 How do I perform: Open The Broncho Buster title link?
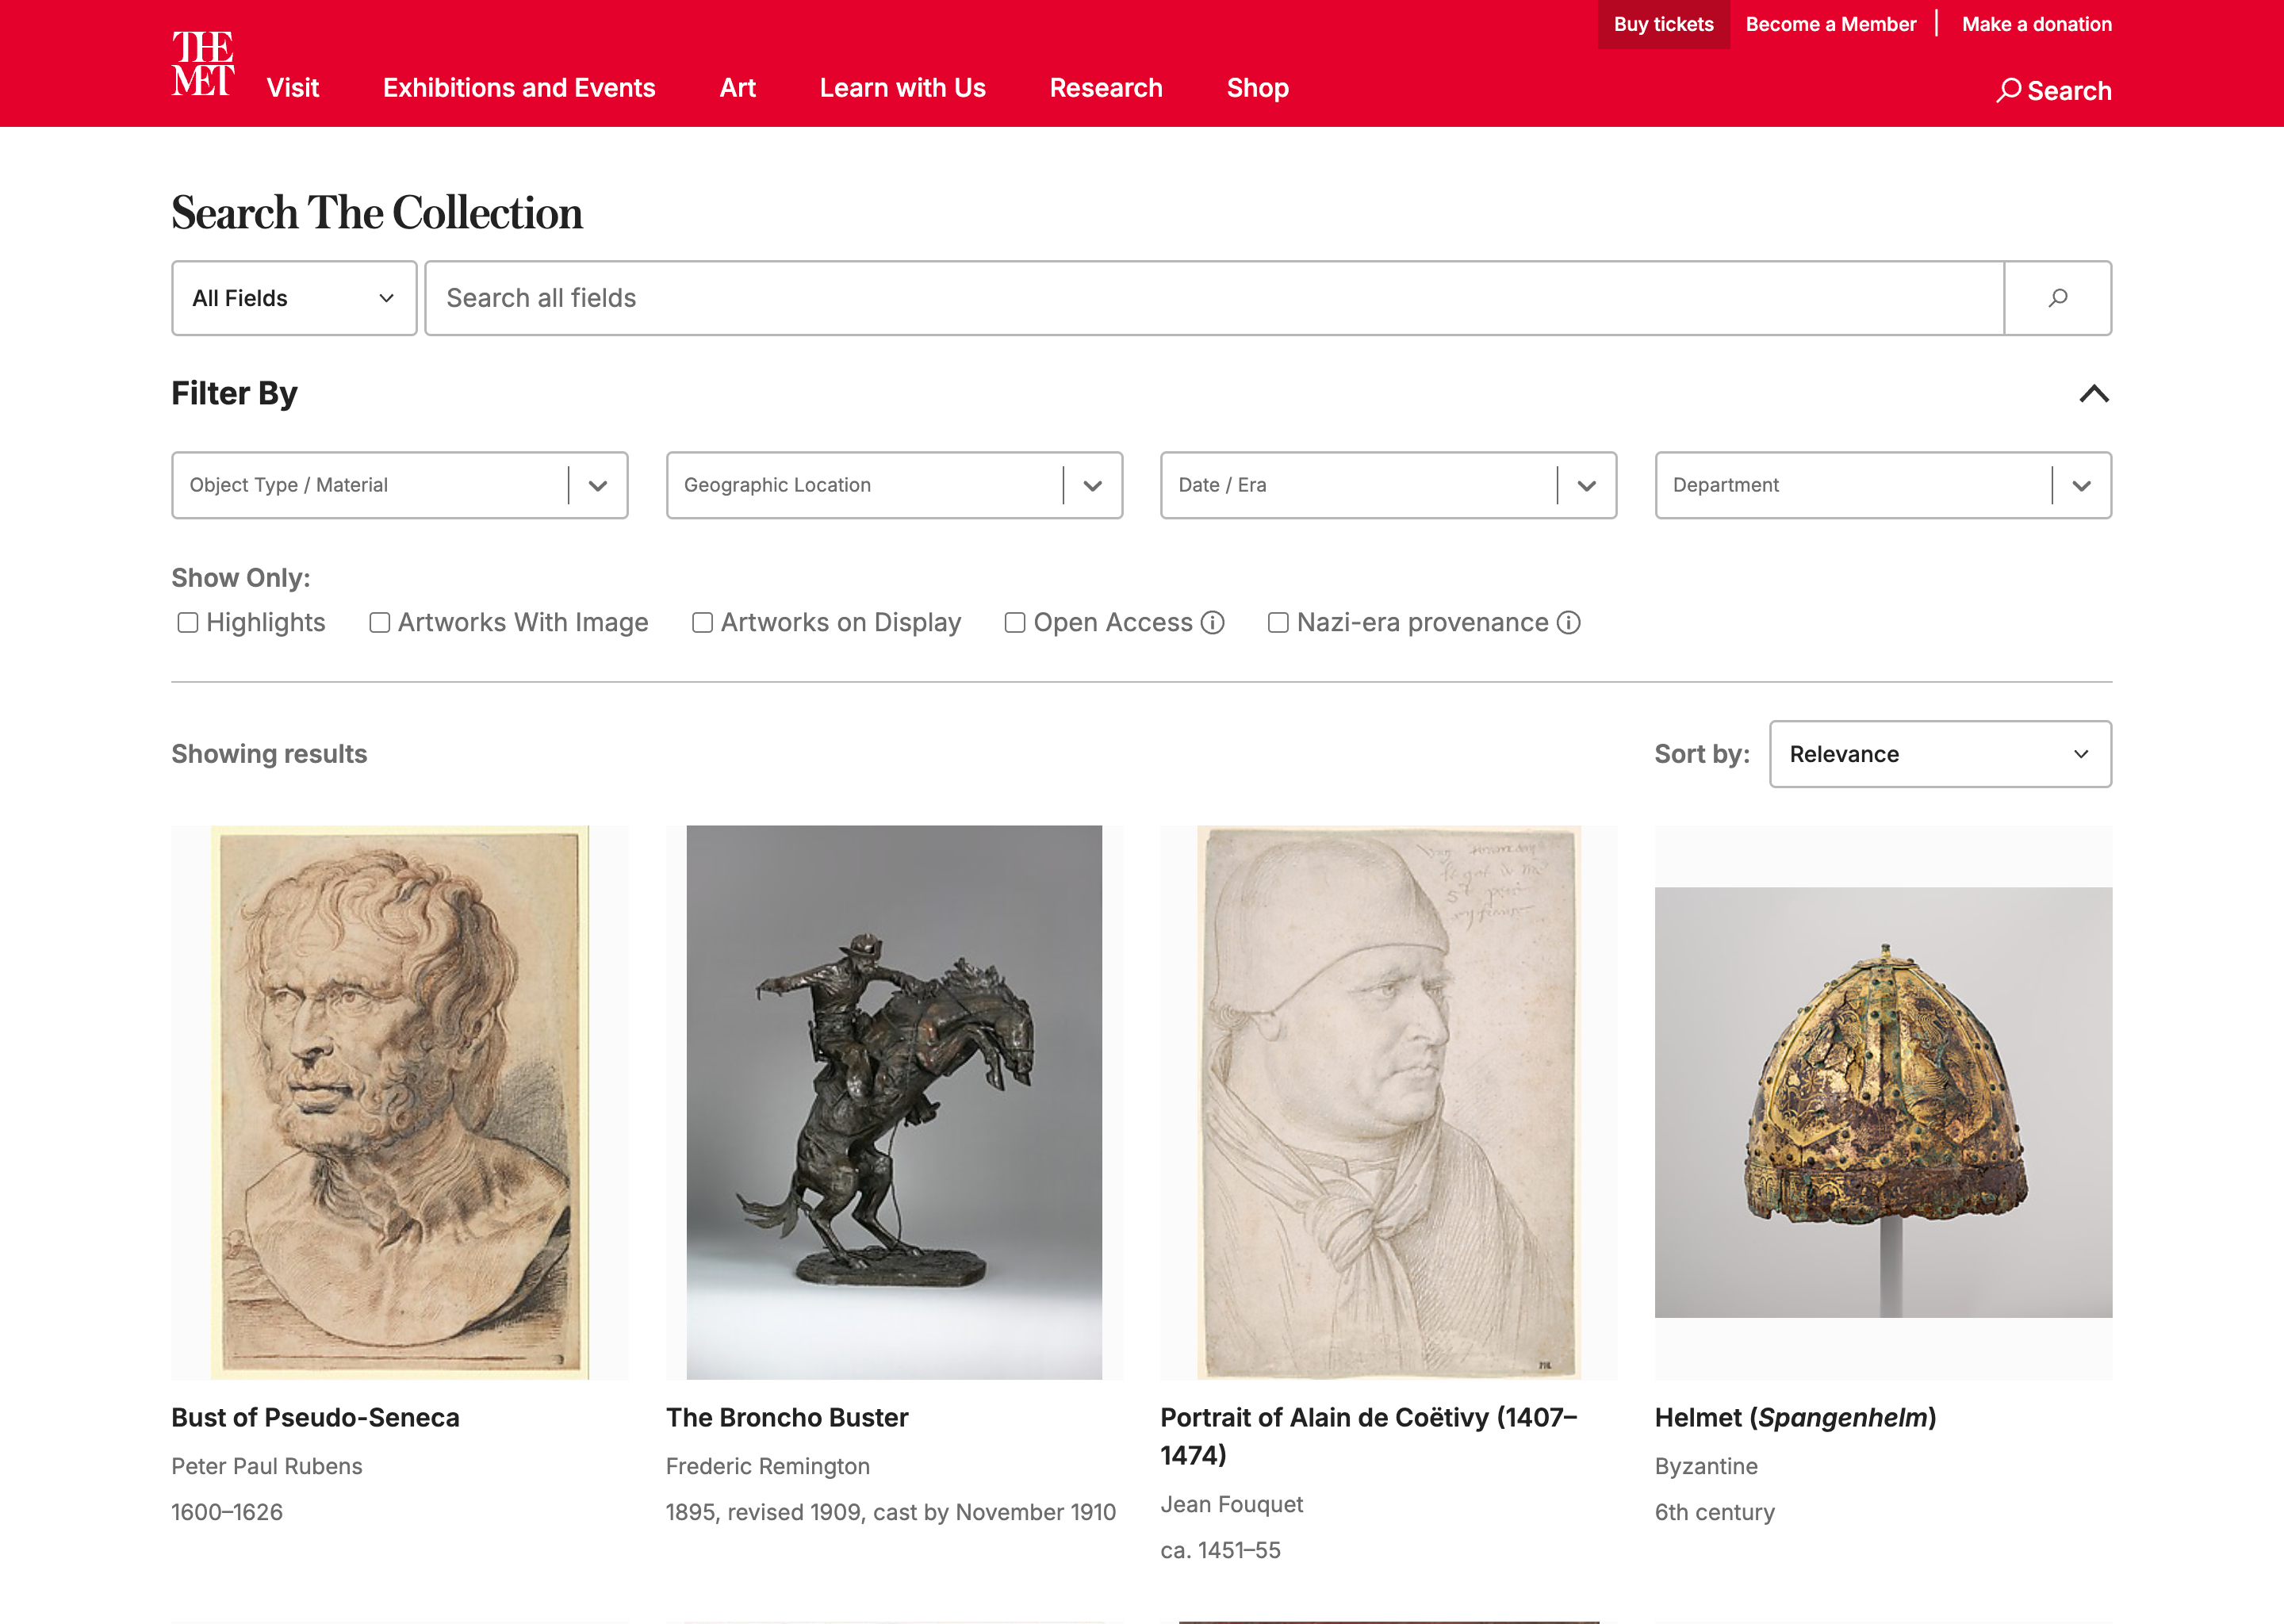click(787, 1417)
